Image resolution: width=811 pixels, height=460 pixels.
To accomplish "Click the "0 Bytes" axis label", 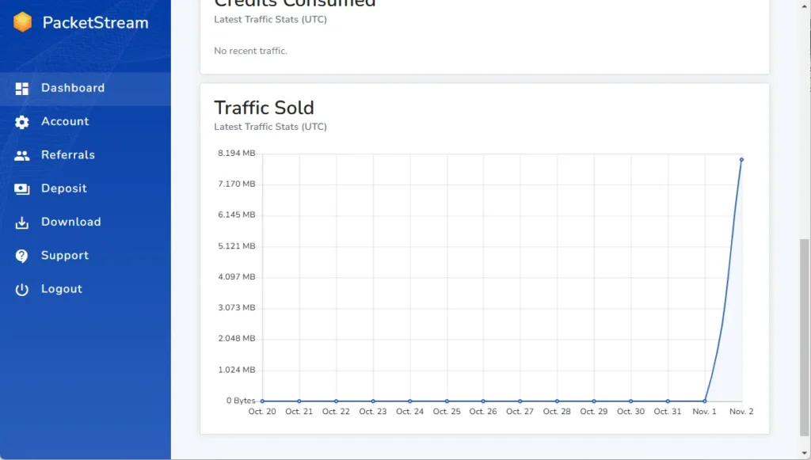I will click(241, 401).
